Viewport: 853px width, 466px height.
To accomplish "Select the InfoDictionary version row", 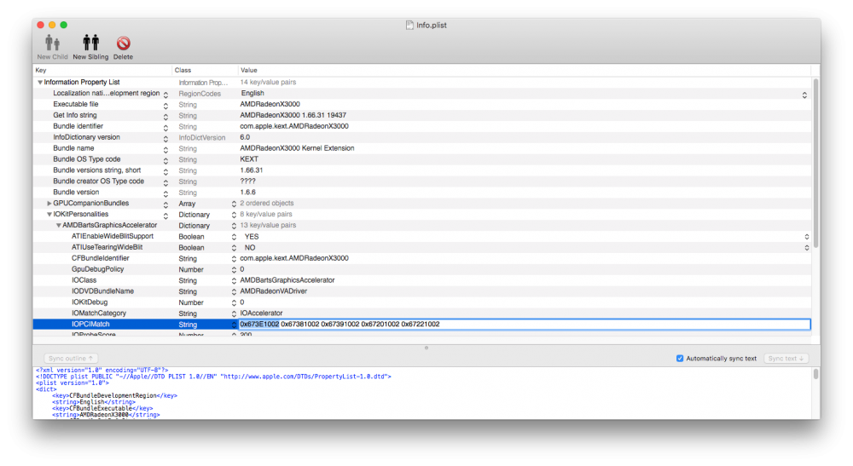I will coord(421,137).
